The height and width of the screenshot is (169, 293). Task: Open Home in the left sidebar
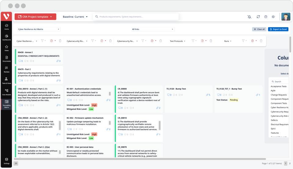(x=6, y=27)
